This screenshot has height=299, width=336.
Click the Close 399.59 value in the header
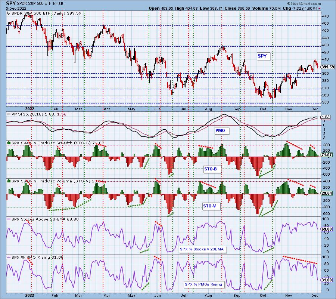[x=237, y=8]
